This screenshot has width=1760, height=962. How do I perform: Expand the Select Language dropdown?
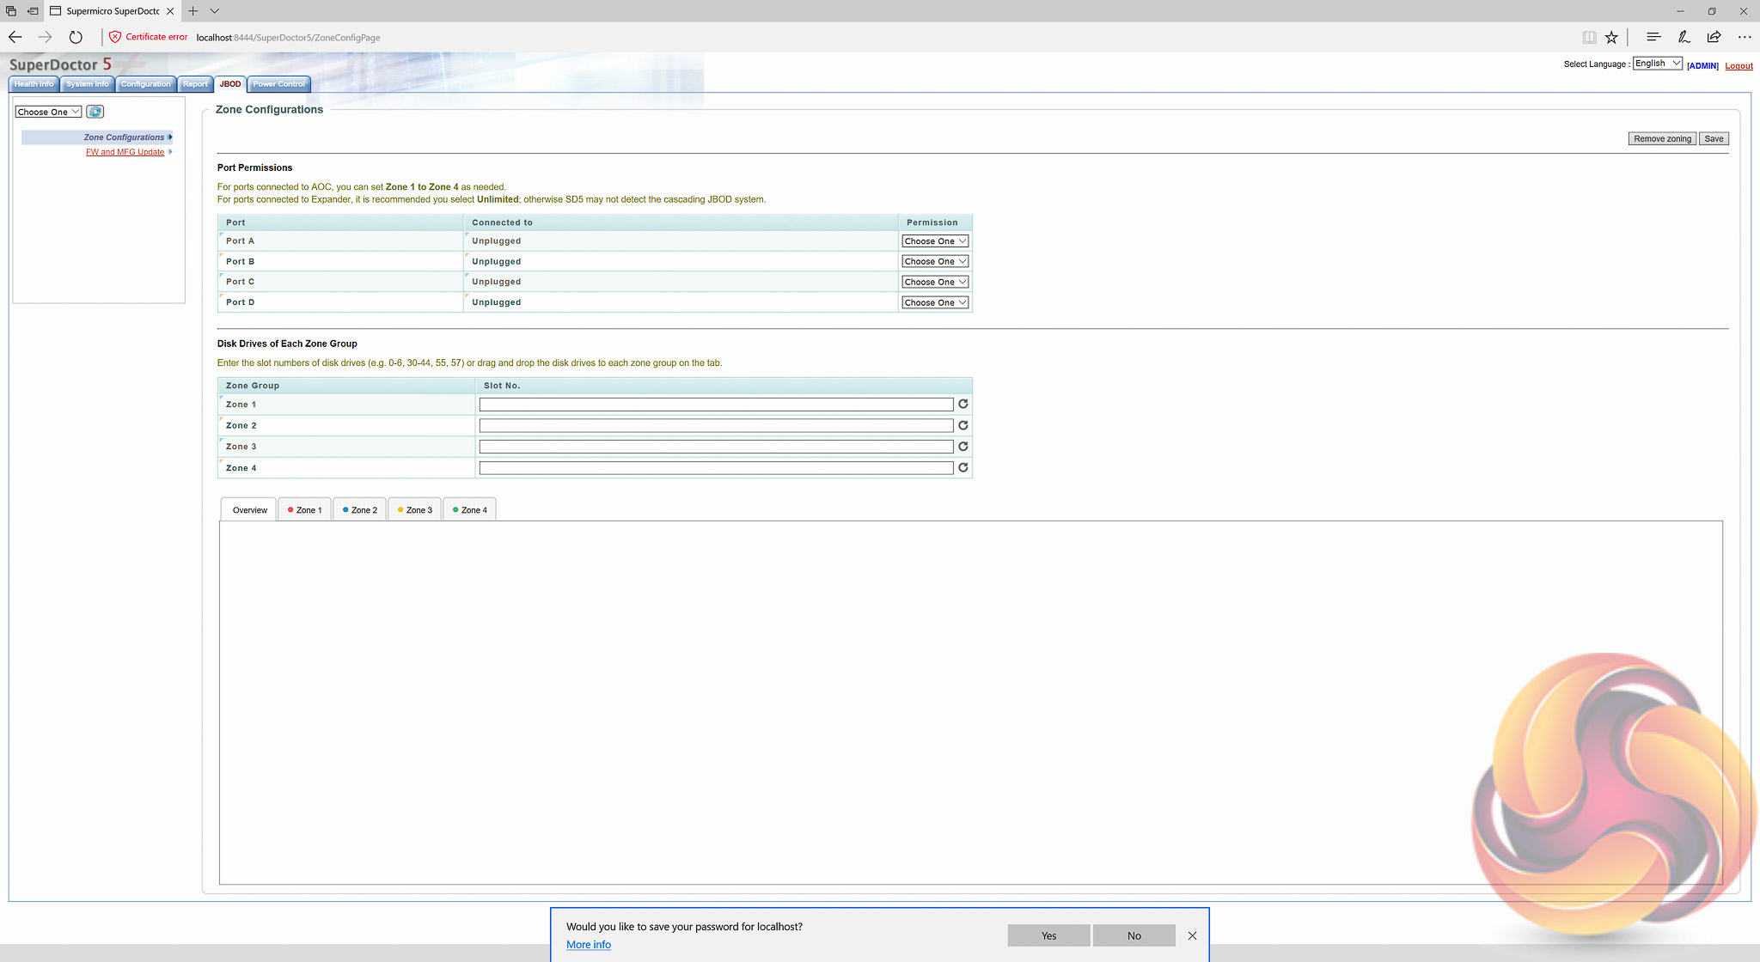tap(1657, 64)
